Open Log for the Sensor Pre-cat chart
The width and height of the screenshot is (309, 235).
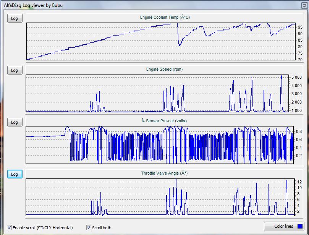15,122
